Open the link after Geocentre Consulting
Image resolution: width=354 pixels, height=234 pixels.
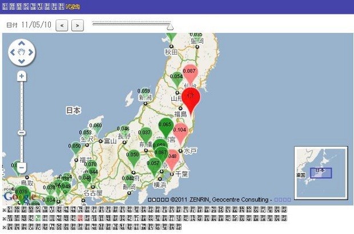283,200
